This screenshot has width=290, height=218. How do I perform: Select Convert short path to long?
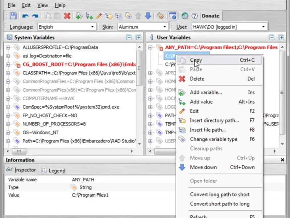coord(219,204)
